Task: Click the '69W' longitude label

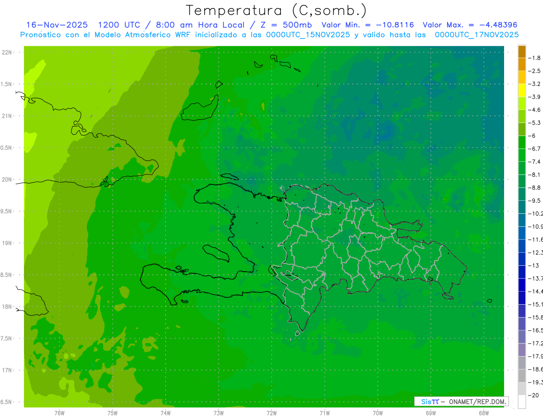Action: tap(431, 413)
